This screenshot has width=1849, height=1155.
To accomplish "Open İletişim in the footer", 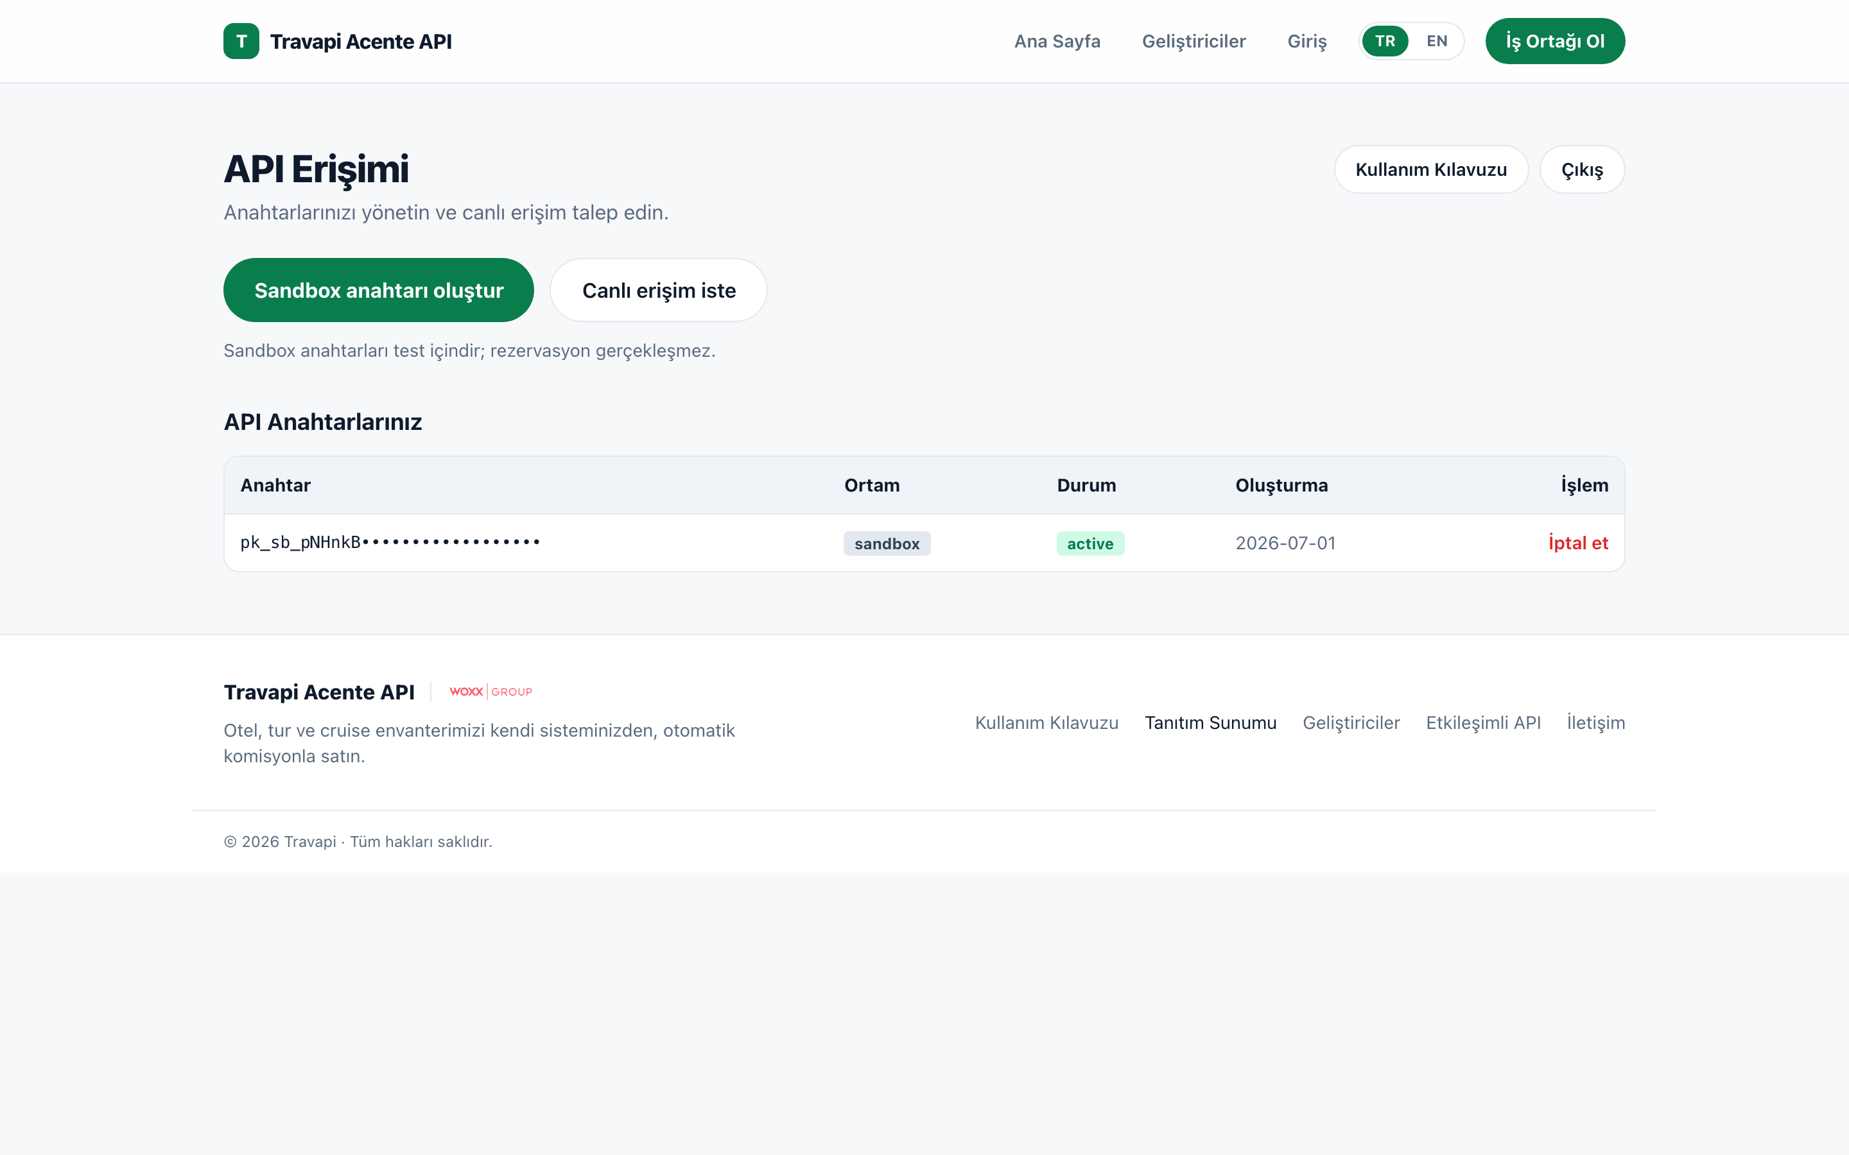I will click(1595, 723).
